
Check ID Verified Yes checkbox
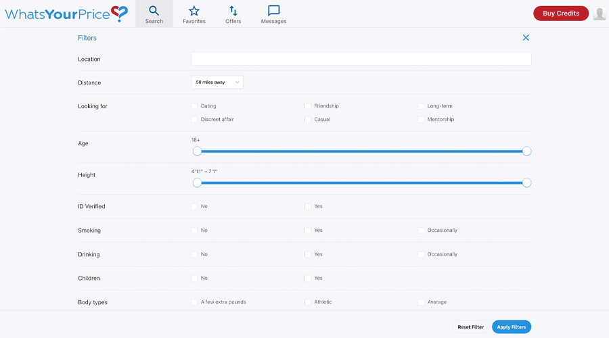[308, 206]
